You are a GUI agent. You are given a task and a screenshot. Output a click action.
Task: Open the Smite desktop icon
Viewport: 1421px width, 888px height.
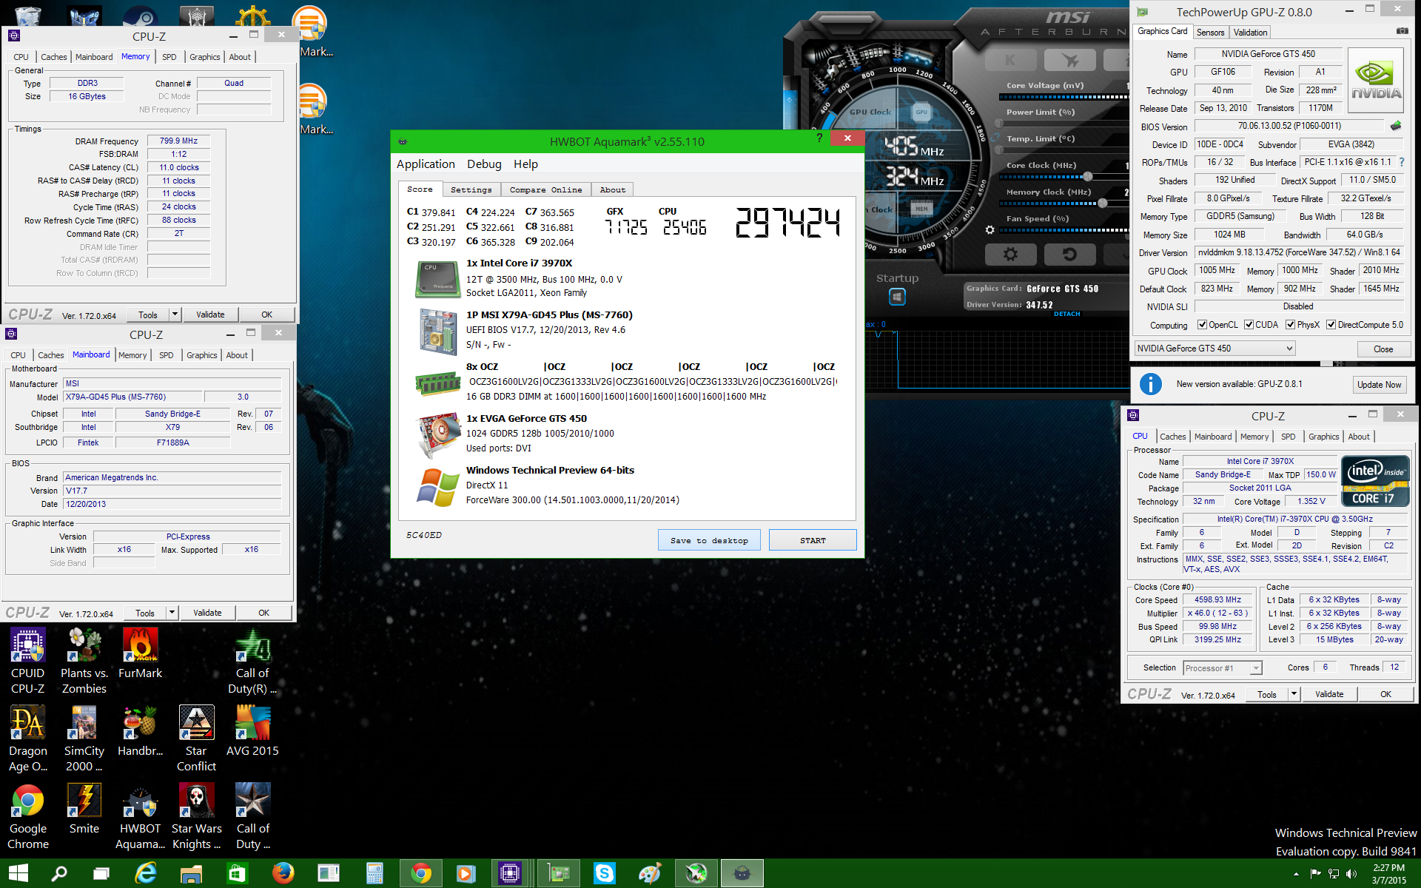84,809
